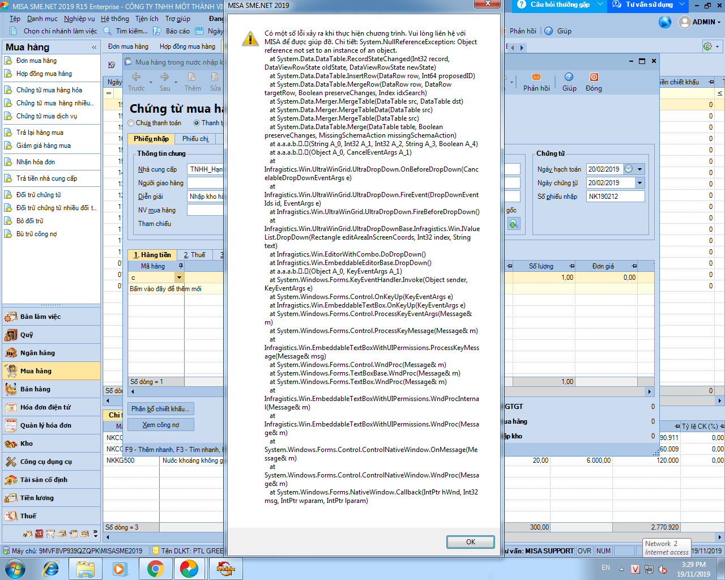This screenshot has height=580, width=725.
Task: Open the Kho module icon
Action: click(x=11, y=443)
